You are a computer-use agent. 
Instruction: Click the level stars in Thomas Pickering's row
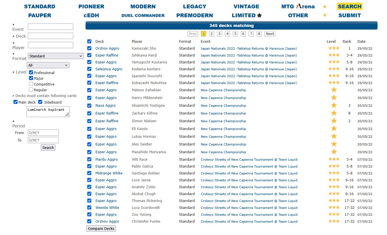[334, 201]
